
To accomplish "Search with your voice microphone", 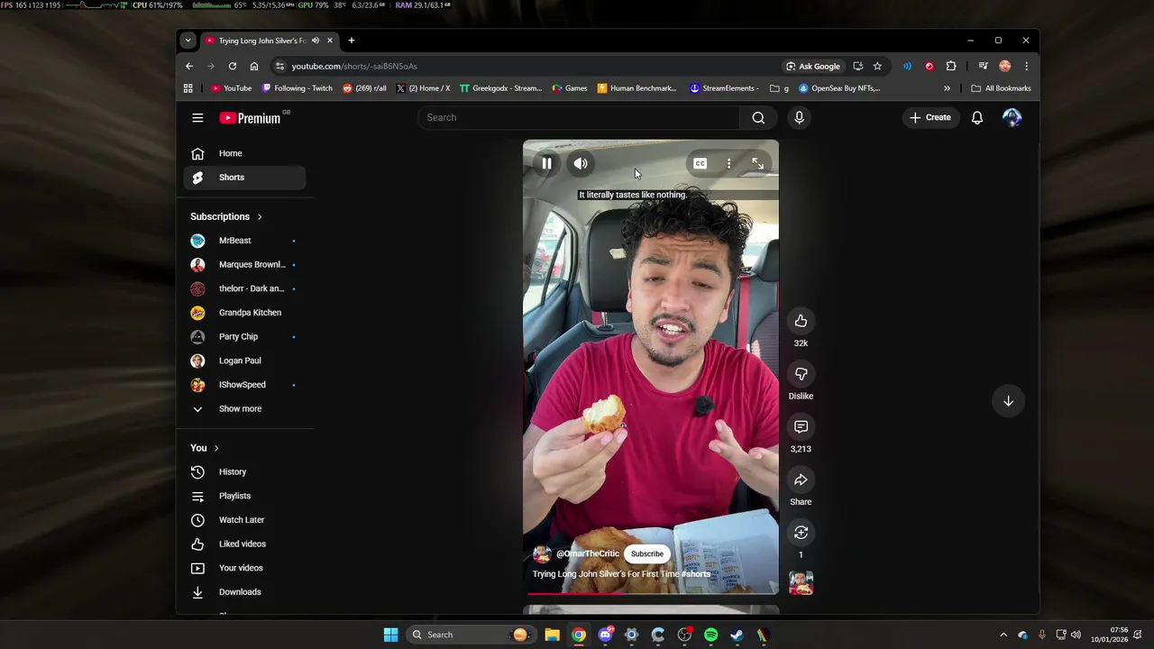I will click(x=799, y=117).
